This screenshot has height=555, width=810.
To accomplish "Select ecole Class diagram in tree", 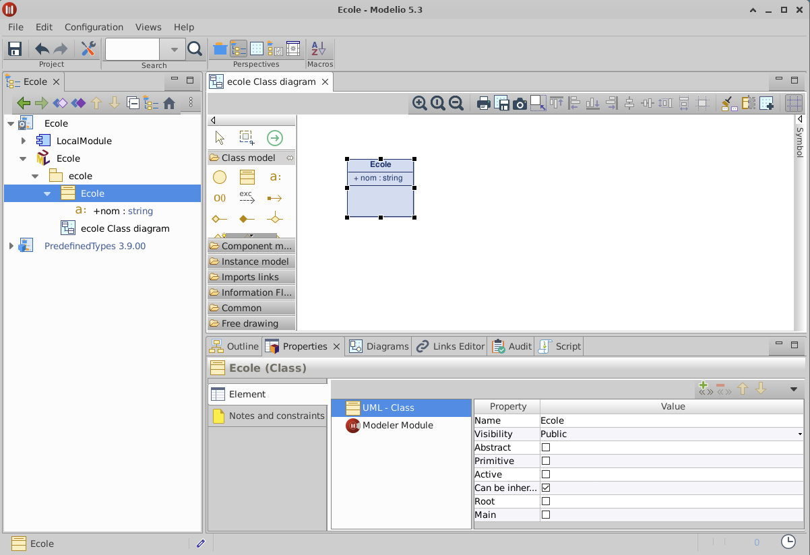I will tap(125, 228).
